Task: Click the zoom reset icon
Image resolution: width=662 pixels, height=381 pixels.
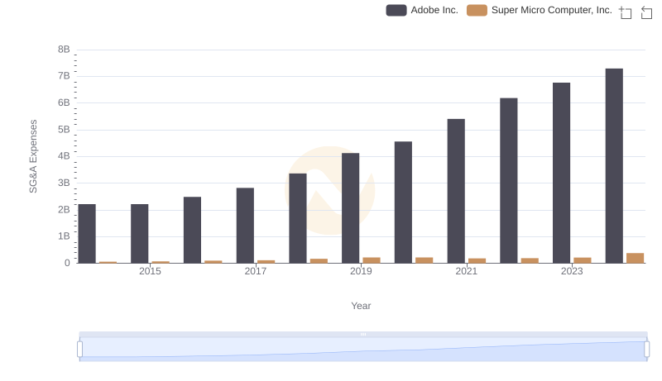Action: (x=646, y=12)
